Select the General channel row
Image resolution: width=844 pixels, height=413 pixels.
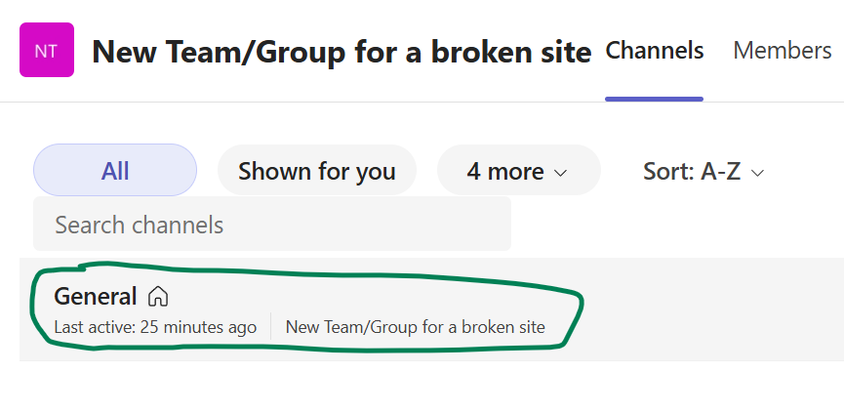click(x=431, y=310)
